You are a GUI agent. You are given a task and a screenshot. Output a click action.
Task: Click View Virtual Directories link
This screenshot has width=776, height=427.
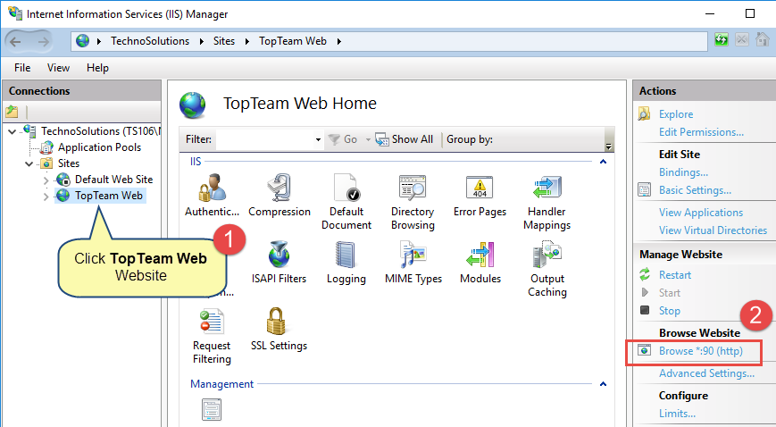pyautogui.click(x=713, y=230)
